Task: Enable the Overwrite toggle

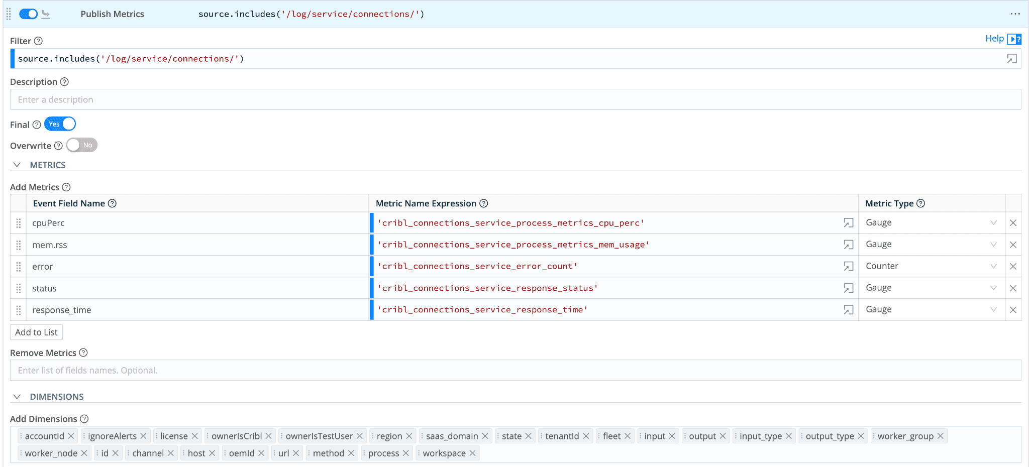Action: click(x=81, y=145)
